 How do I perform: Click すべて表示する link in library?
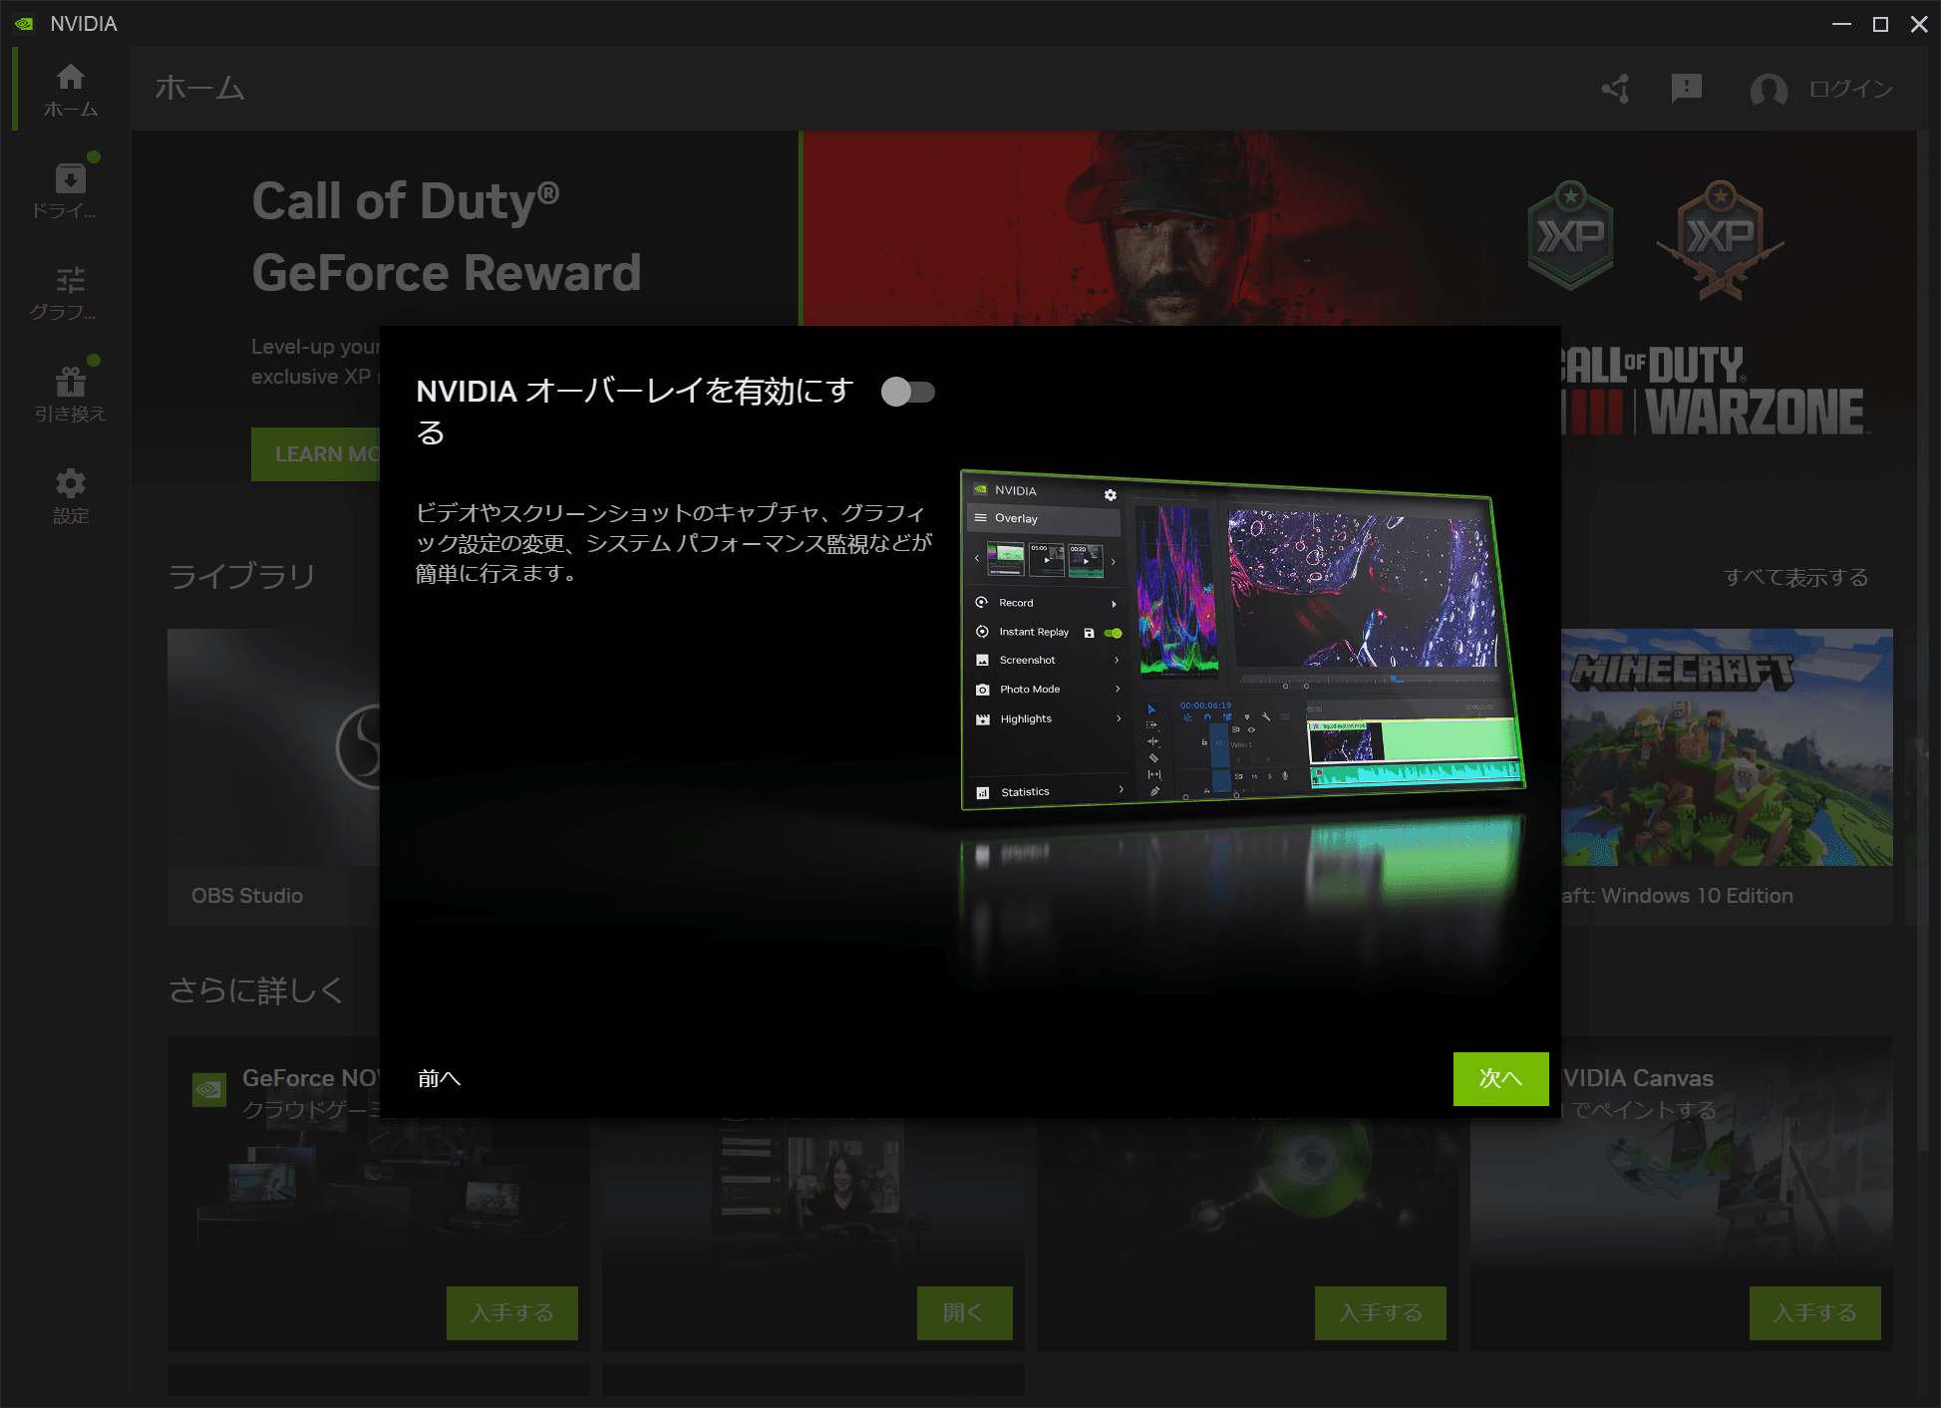[1796, 577]
